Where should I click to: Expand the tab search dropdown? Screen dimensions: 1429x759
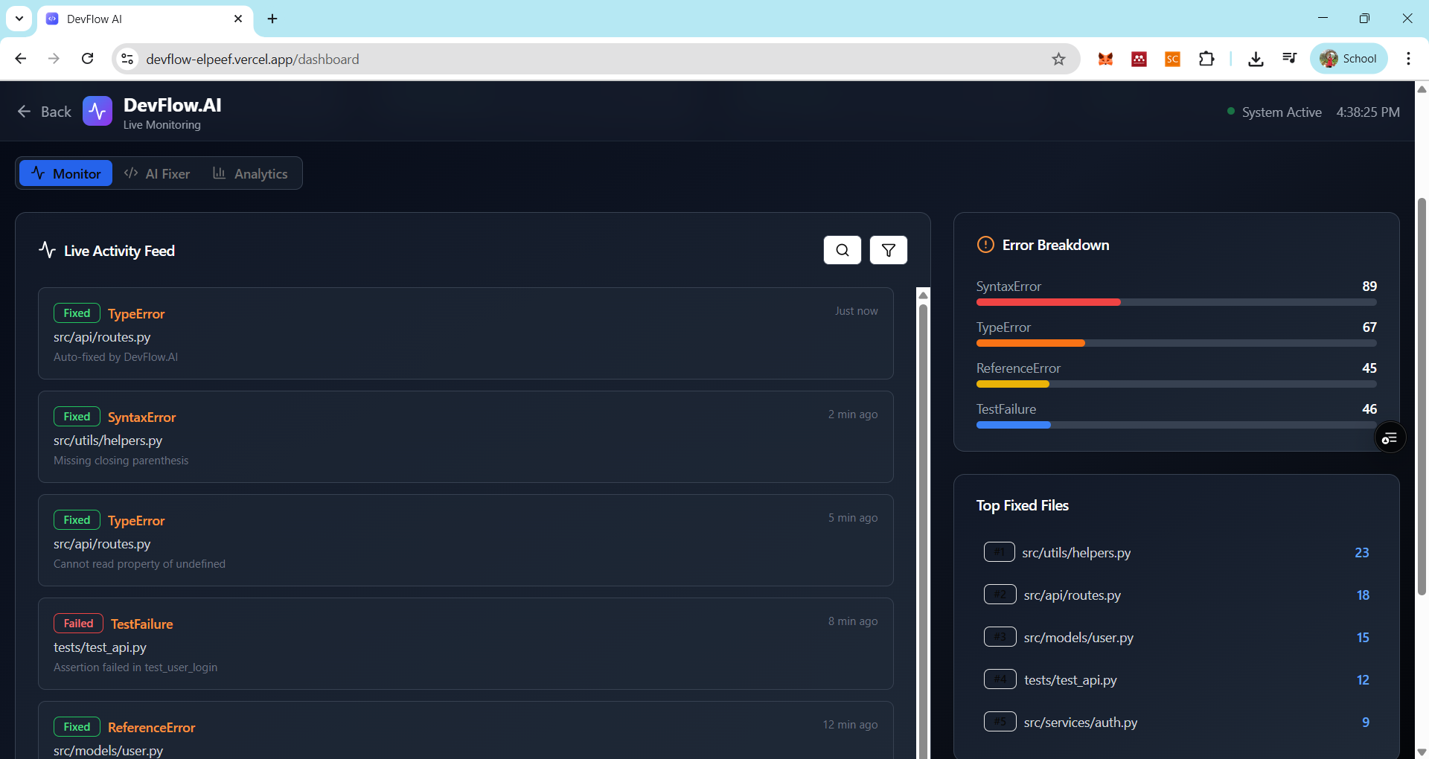19,19
